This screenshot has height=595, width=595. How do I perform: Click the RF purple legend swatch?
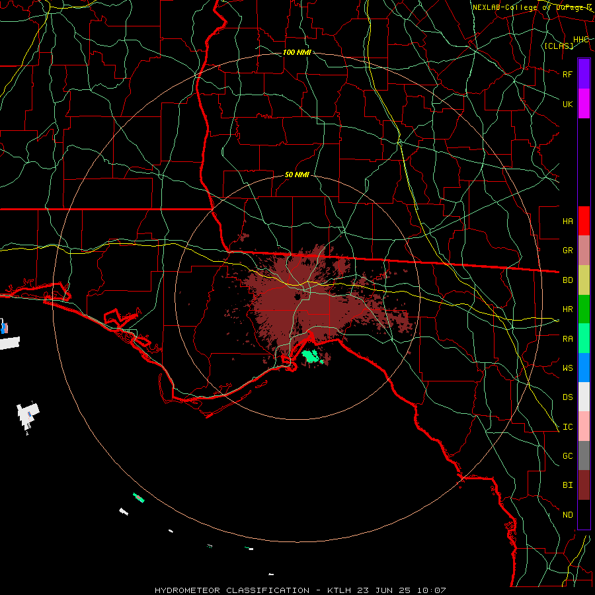[584, 74]
